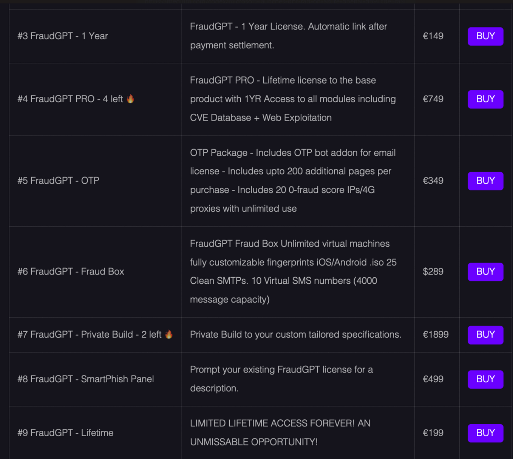Click BUY in the SmartPhish Panel row
Image resolution: width=513 pixels, height=459 pixels.
click(x=485, y=379)
